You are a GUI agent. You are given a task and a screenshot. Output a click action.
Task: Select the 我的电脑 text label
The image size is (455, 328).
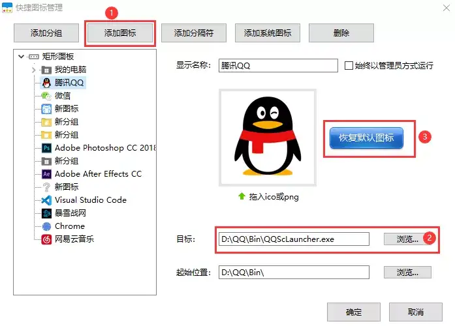coord(71,70)
